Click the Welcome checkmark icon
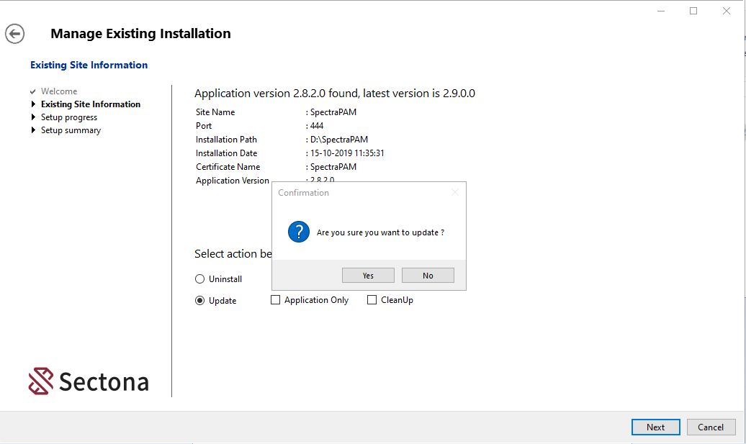 [33, 92]
